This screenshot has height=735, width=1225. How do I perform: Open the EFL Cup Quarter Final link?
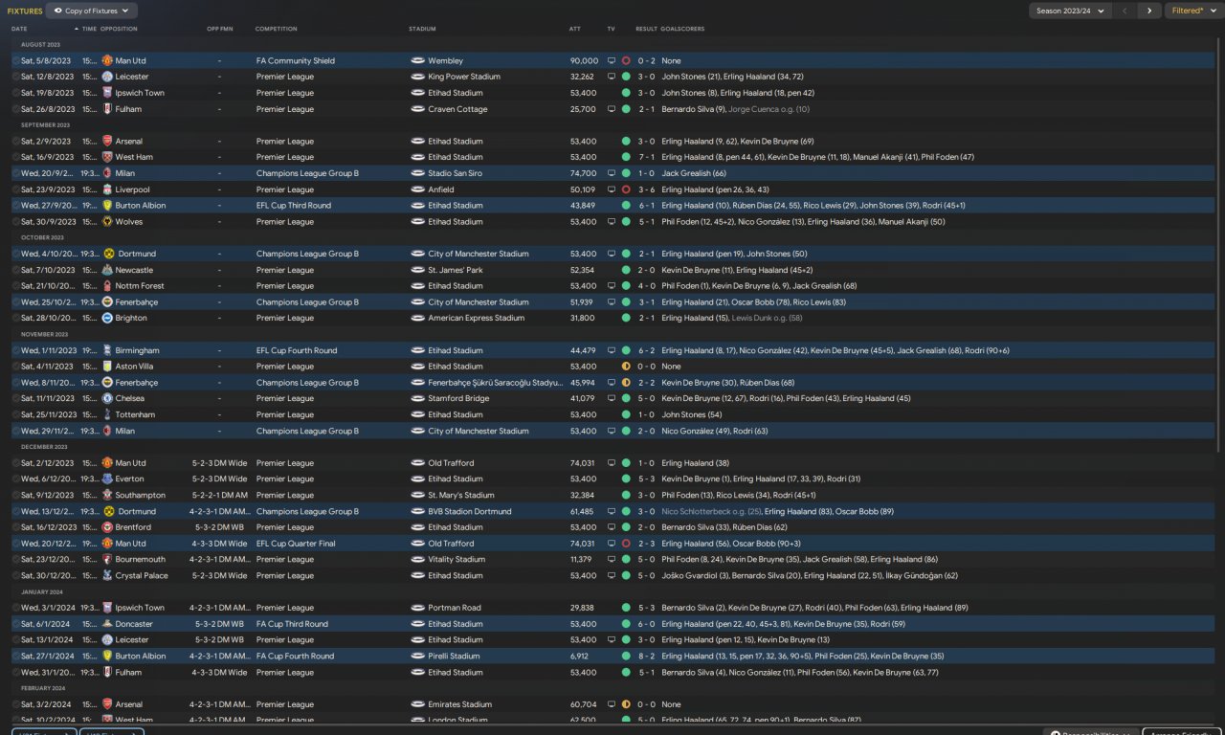click(x=296, y=544)
